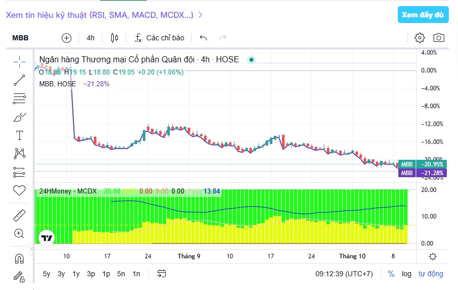Open the forecasting and measurement tools
458x290 pixels.
19,172
